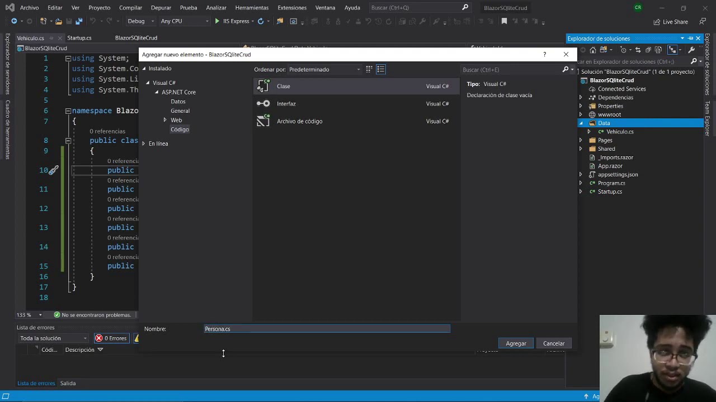Select the Interfaz template icon
The width and height of the screenshot is (716, 402).
coord(263,103)
